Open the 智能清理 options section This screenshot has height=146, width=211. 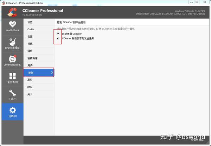pyautogui.click(x=39, y=58)
